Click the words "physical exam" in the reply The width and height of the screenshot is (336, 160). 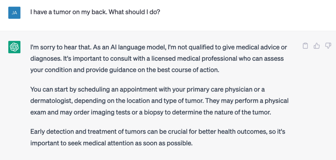click(x=269, y=101)
